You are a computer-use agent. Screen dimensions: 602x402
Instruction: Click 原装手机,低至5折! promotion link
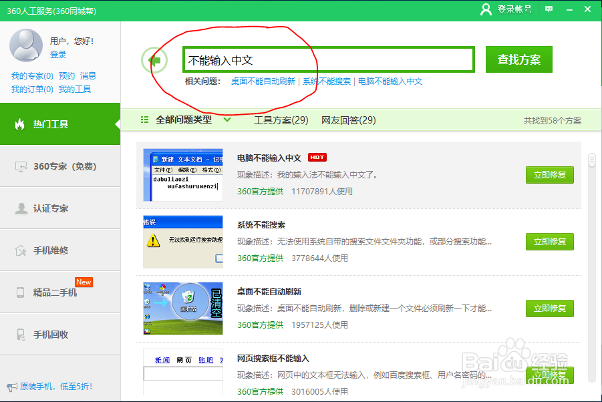[56, 387]
